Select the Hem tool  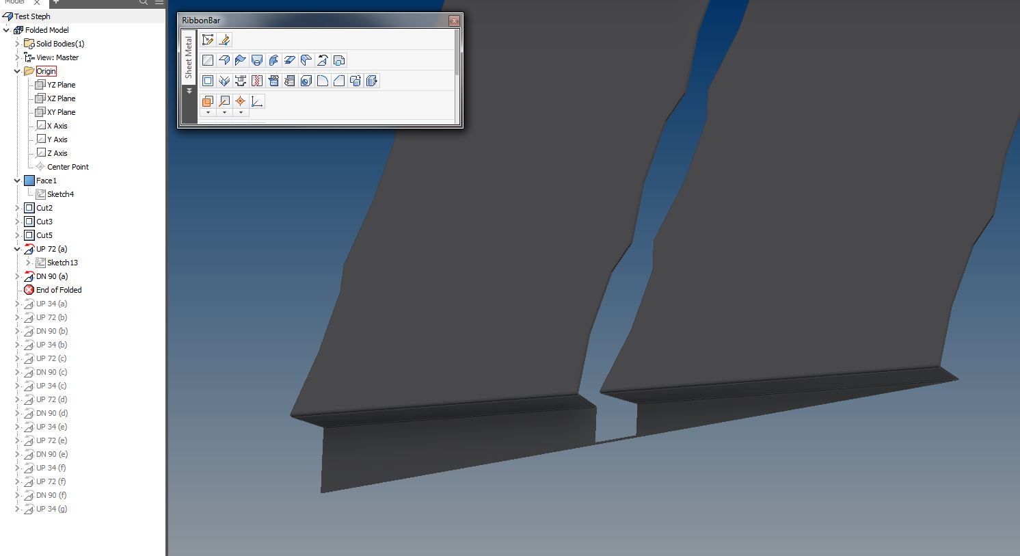coord(290,60)
